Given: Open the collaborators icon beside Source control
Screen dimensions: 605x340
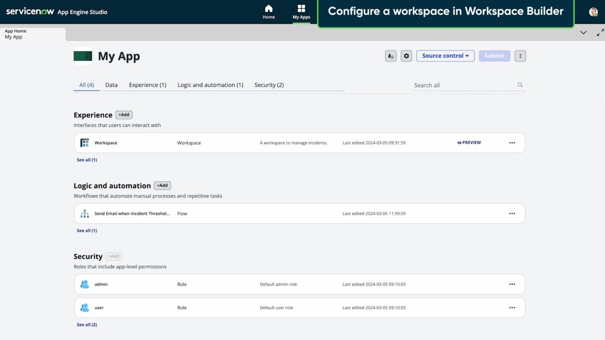Looking at the screenshot, I should pos(390,56).
